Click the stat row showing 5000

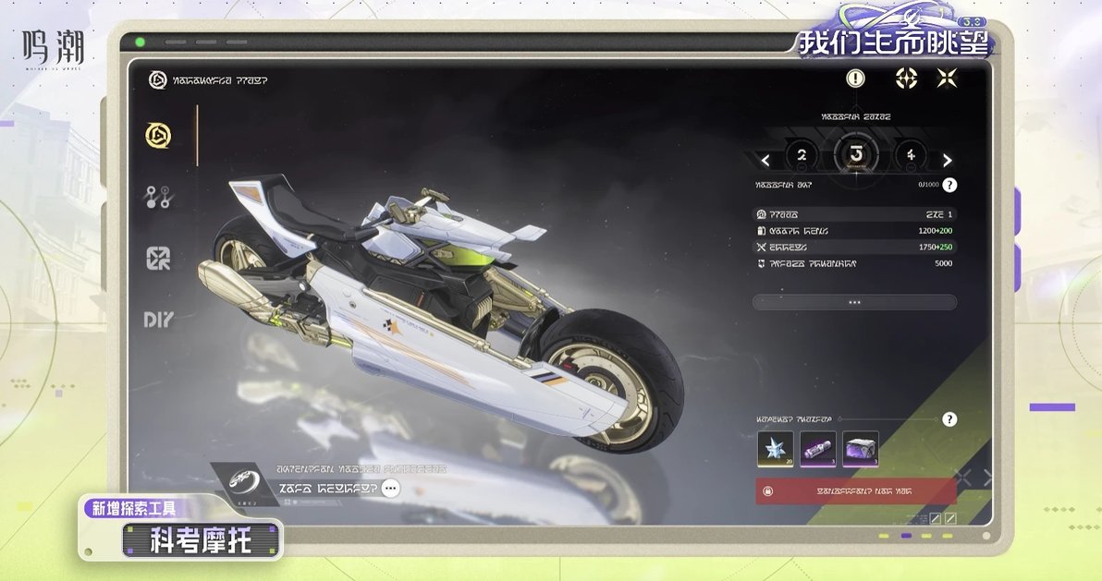(854, 263)
